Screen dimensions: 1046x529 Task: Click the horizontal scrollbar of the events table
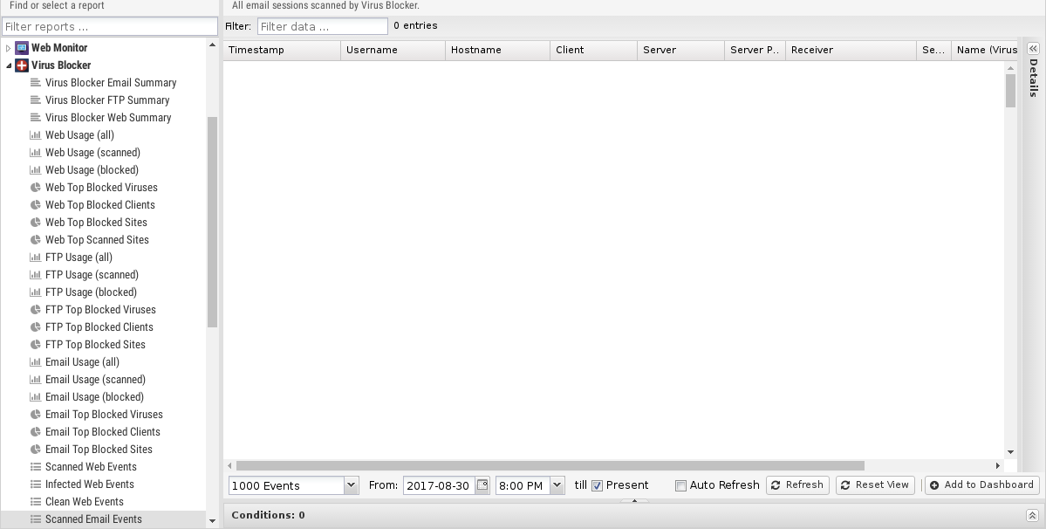550,465
